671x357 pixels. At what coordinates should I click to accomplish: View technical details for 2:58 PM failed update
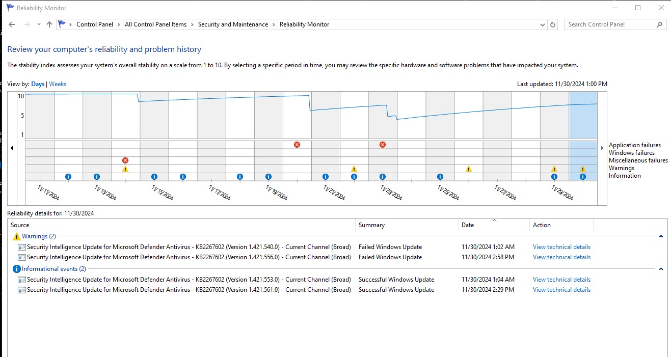[x=561, y=257]
